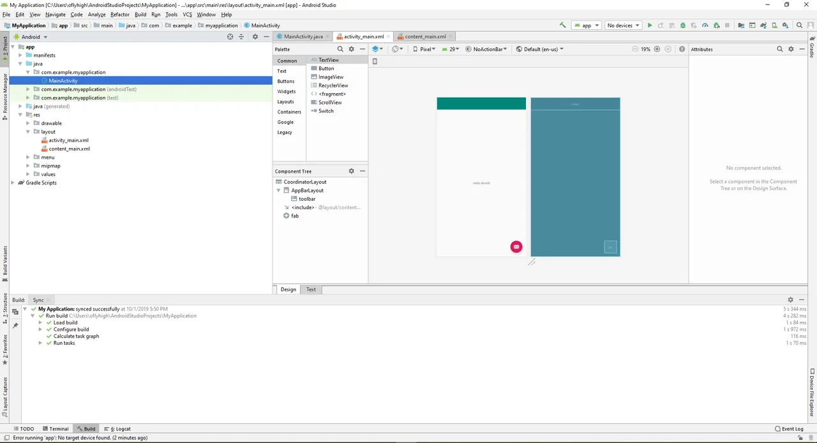
Task: Open the run configuration 'app' dropdown
Action: click(x=587, y=25)
